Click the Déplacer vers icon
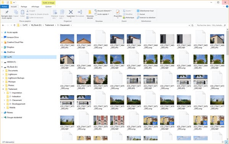 coord(55,12)
